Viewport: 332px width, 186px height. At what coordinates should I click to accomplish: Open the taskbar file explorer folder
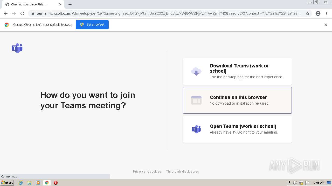point(29,183)
